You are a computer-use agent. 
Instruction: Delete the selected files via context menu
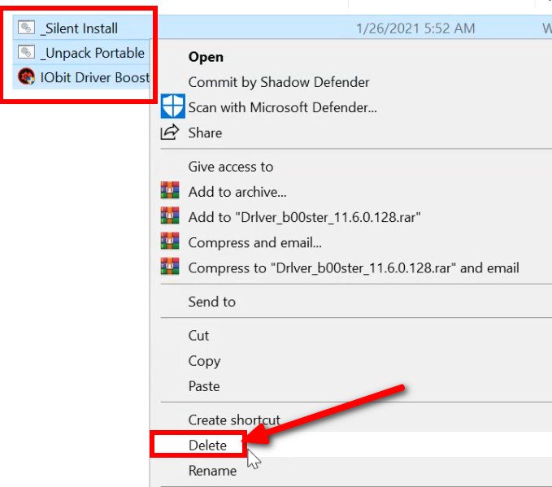(x=207, y=445)
